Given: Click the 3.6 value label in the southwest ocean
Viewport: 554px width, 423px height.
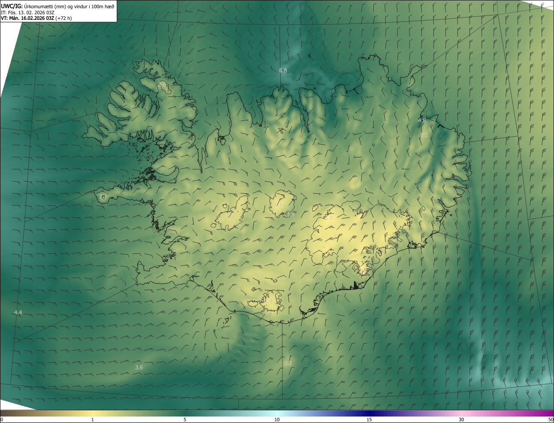Looking at the screenshot, I should click(139, 367).
